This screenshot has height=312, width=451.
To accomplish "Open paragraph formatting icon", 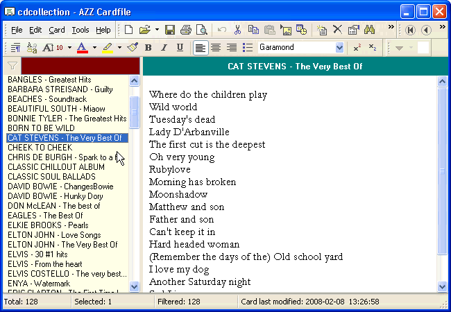I will 16,48.
